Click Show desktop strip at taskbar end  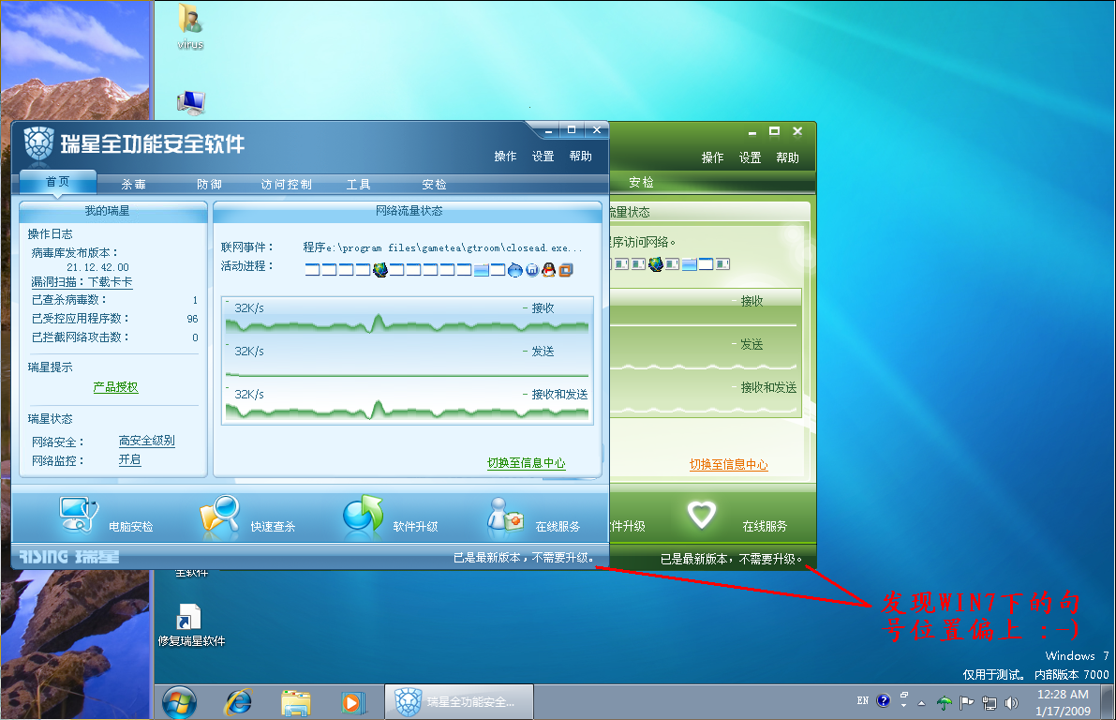(x=1109, y=702)
